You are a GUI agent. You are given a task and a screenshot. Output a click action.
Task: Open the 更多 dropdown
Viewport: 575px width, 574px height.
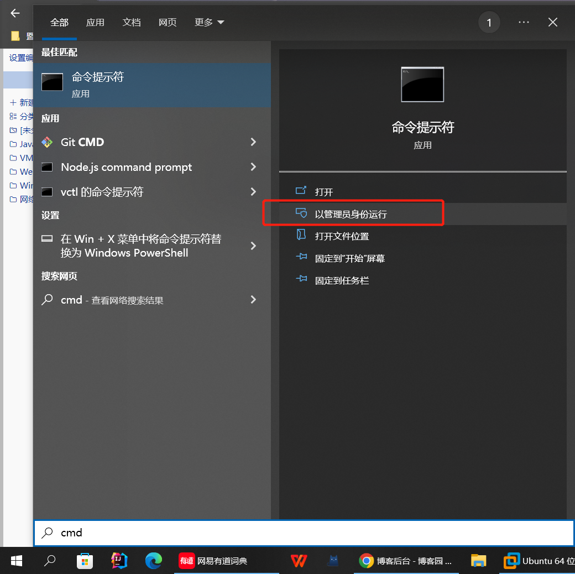click(x=210, y=22)
